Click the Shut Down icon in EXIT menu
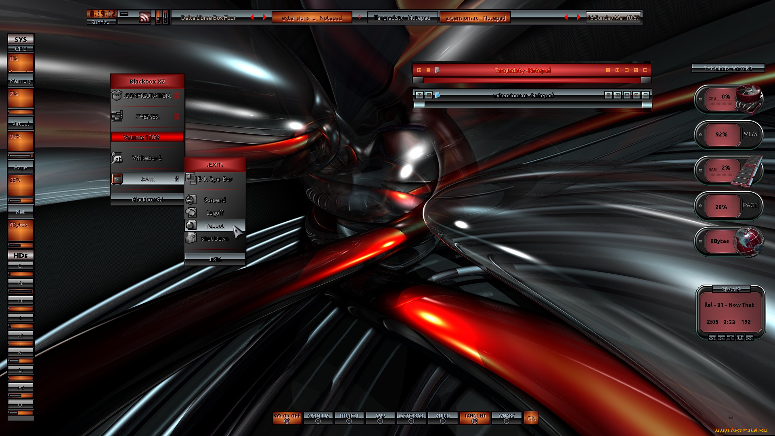The image size is (775, 436). point(191,239)
